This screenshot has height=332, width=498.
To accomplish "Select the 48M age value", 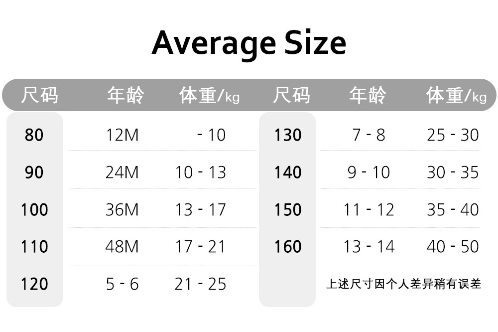I will point(122,247).
